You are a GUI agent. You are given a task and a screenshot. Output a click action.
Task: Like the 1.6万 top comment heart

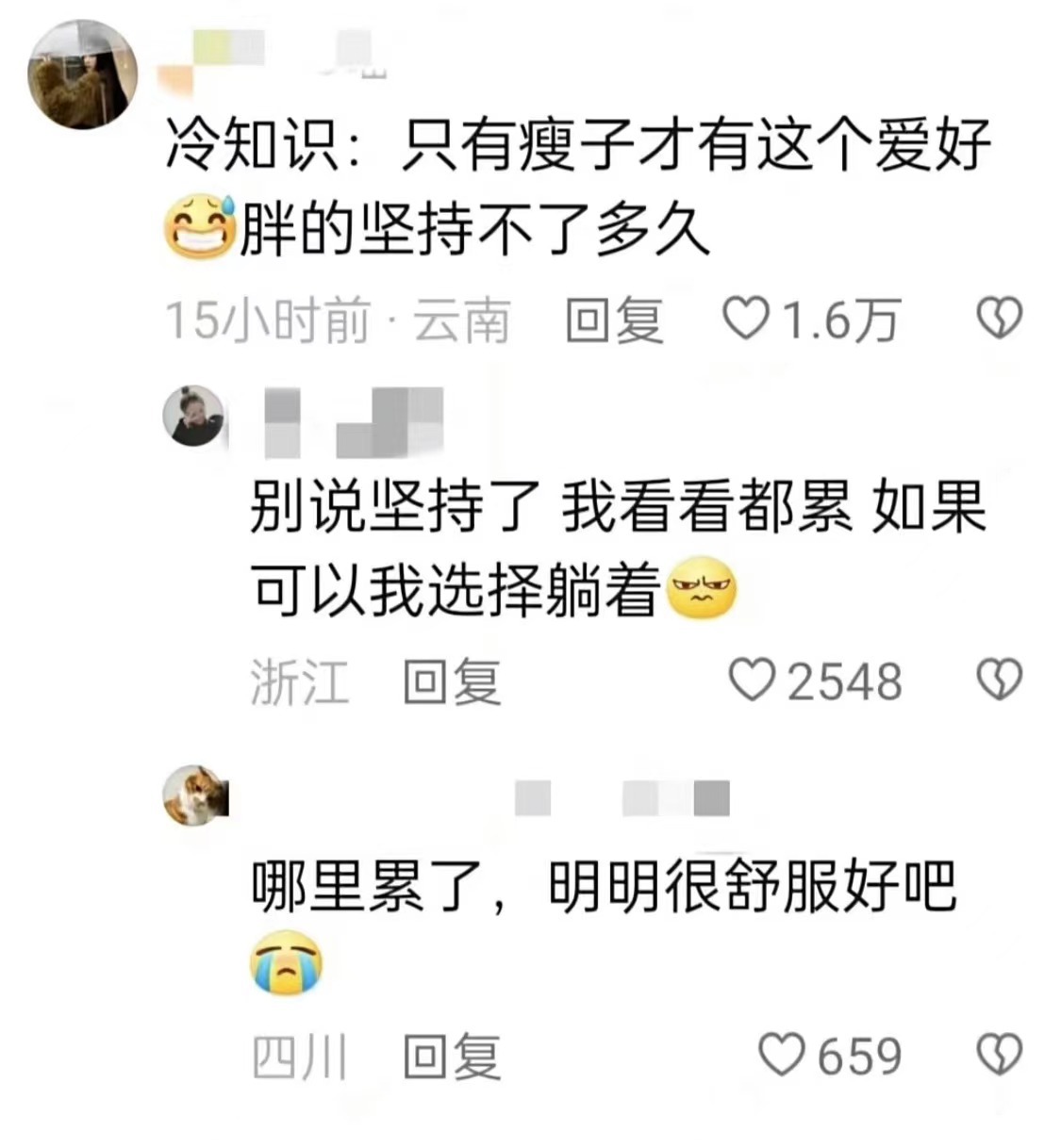click(x=747, y=319)
